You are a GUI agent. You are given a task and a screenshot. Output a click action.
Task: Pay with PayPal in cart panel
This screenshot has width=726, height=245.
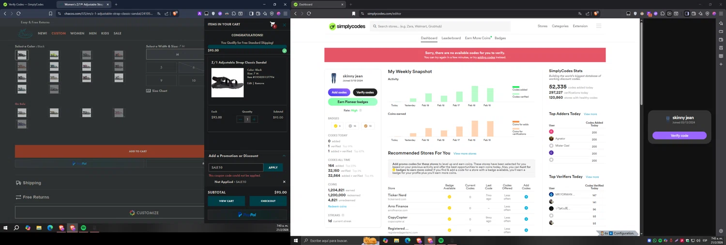(x=247, y=215)
